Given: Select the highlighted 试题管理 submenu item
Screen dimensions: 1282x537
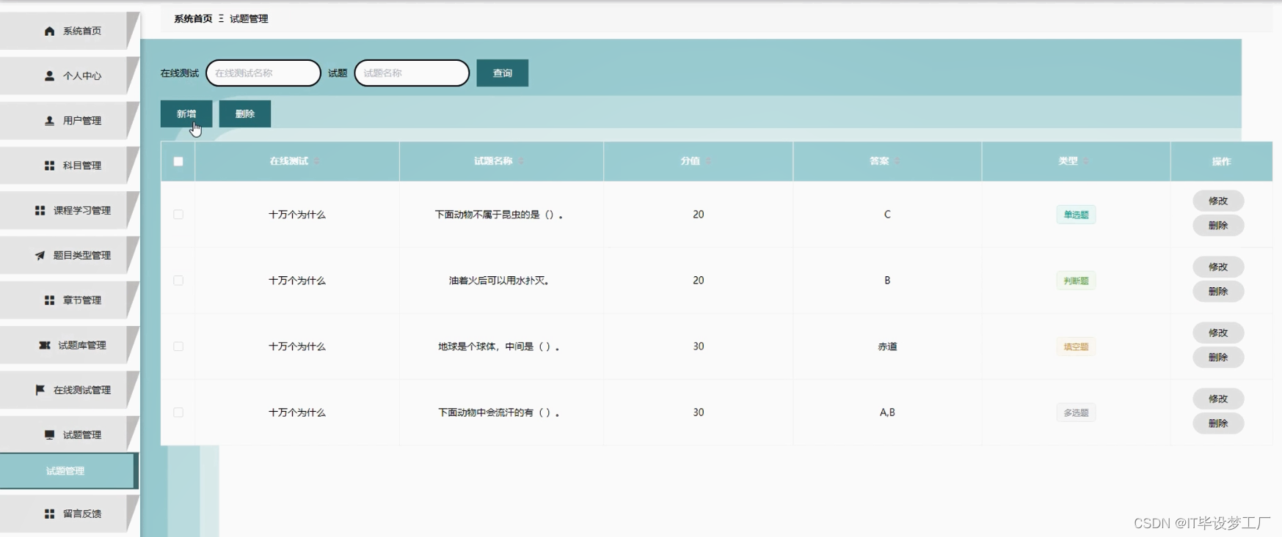Looking at the screenshot, I should pos(68,471).
